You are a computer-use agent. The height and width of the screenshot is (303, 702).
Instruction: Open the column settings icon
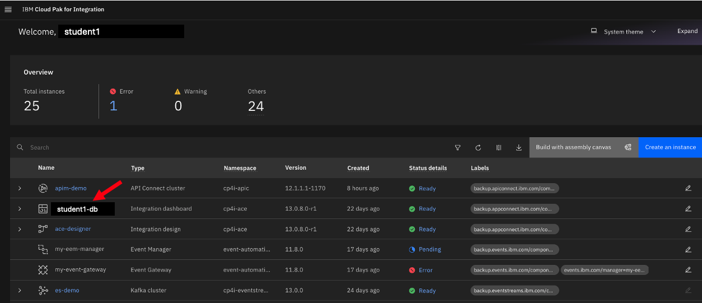[499, 147]
